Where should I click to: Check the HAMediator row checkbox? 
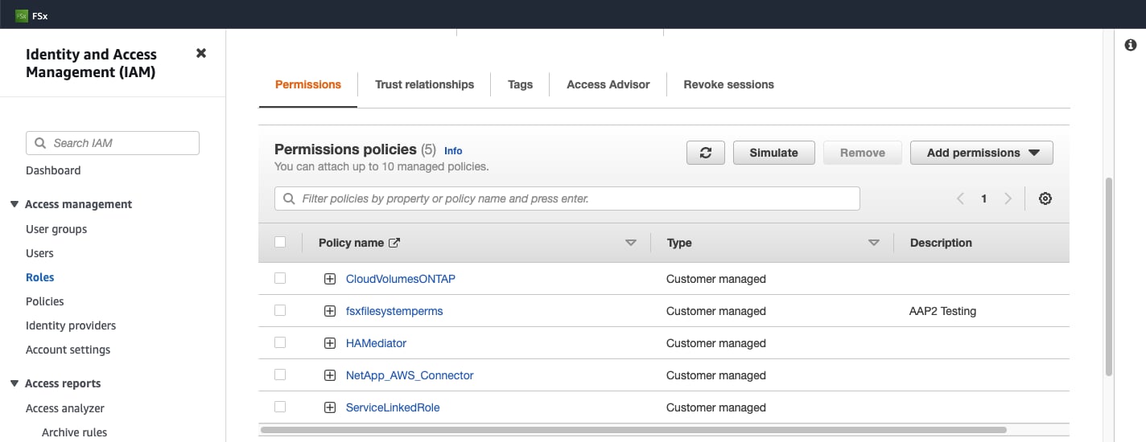tap(280, 342)
